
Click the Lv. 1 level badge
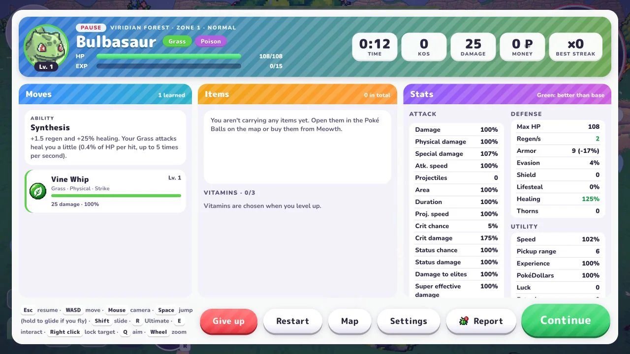click(x=46, y=66)
